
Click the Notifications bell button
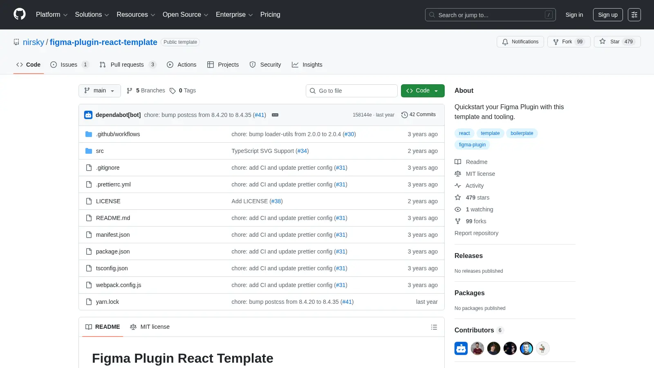click(520, 42)
